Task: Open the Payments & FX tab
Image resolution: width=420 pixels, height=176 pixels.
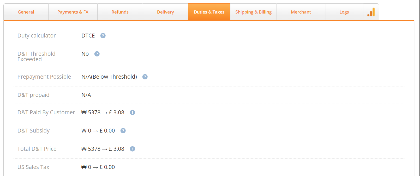Action: coord(73,12)
